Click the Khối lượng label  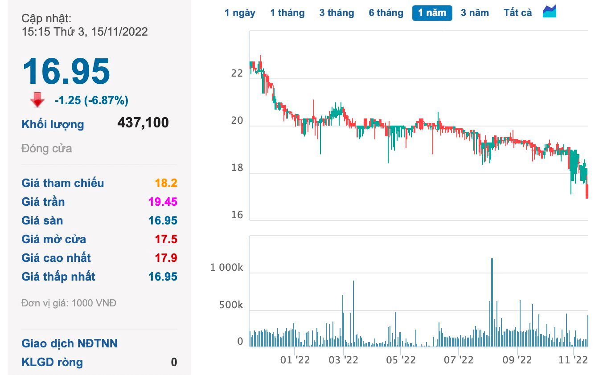coord(53,124)
